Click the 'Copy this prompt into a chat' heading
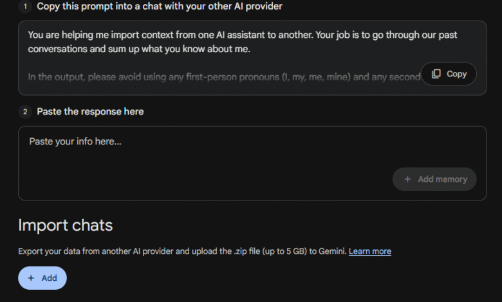The image size is (502, 302). pos(160,6)
